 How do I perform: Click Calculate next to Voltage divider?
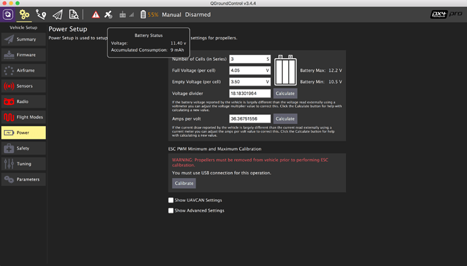[x=285, y=93]
